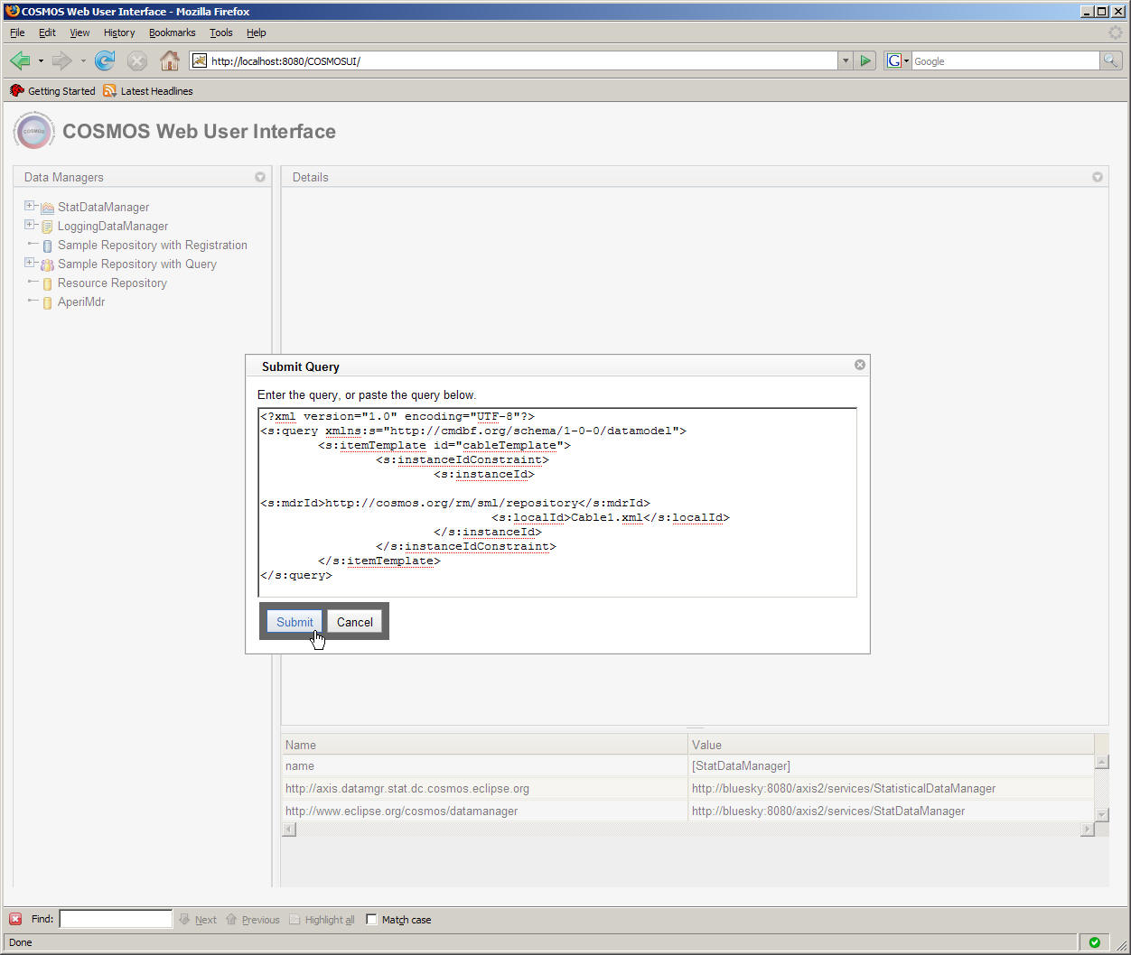Open the Latest Headlines bookmark
Screen dimensions: 1131x955
tap(157, 91)
